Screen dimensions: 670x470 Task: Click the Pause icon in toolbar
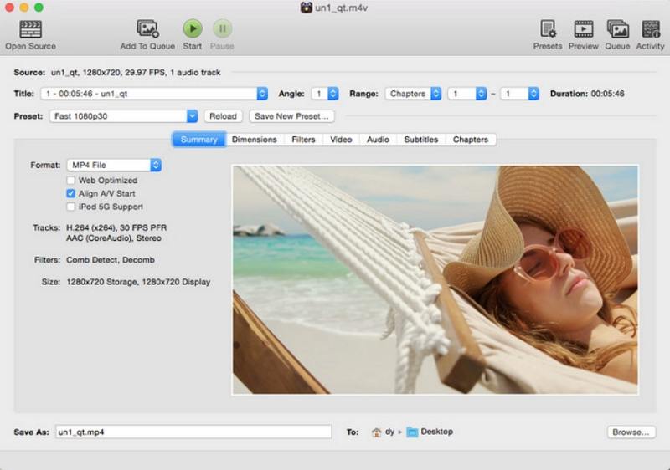[x=222, y=28]
